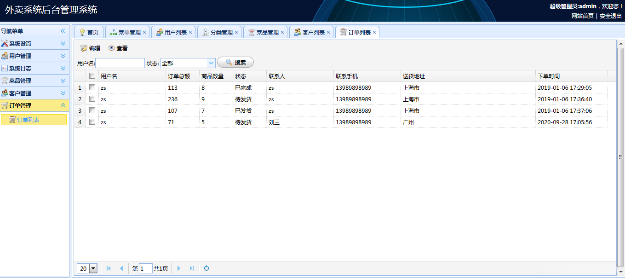
Task: Click the cart icon beside 订单管理
Action: click(x=5, y=105)
